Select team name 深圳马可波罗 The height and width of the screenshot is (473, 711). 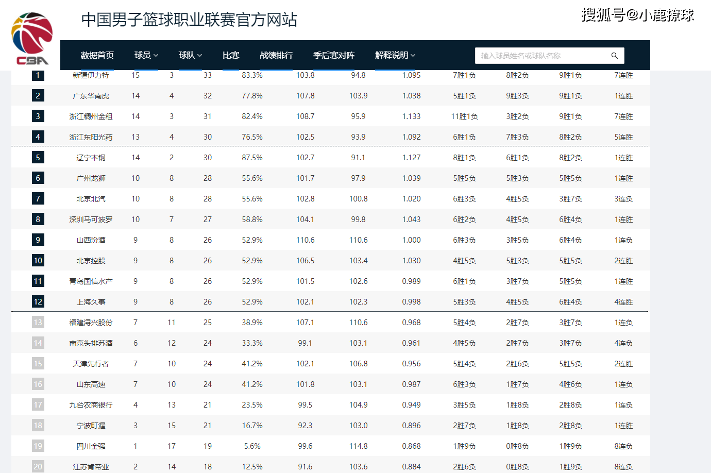(91, 219)
